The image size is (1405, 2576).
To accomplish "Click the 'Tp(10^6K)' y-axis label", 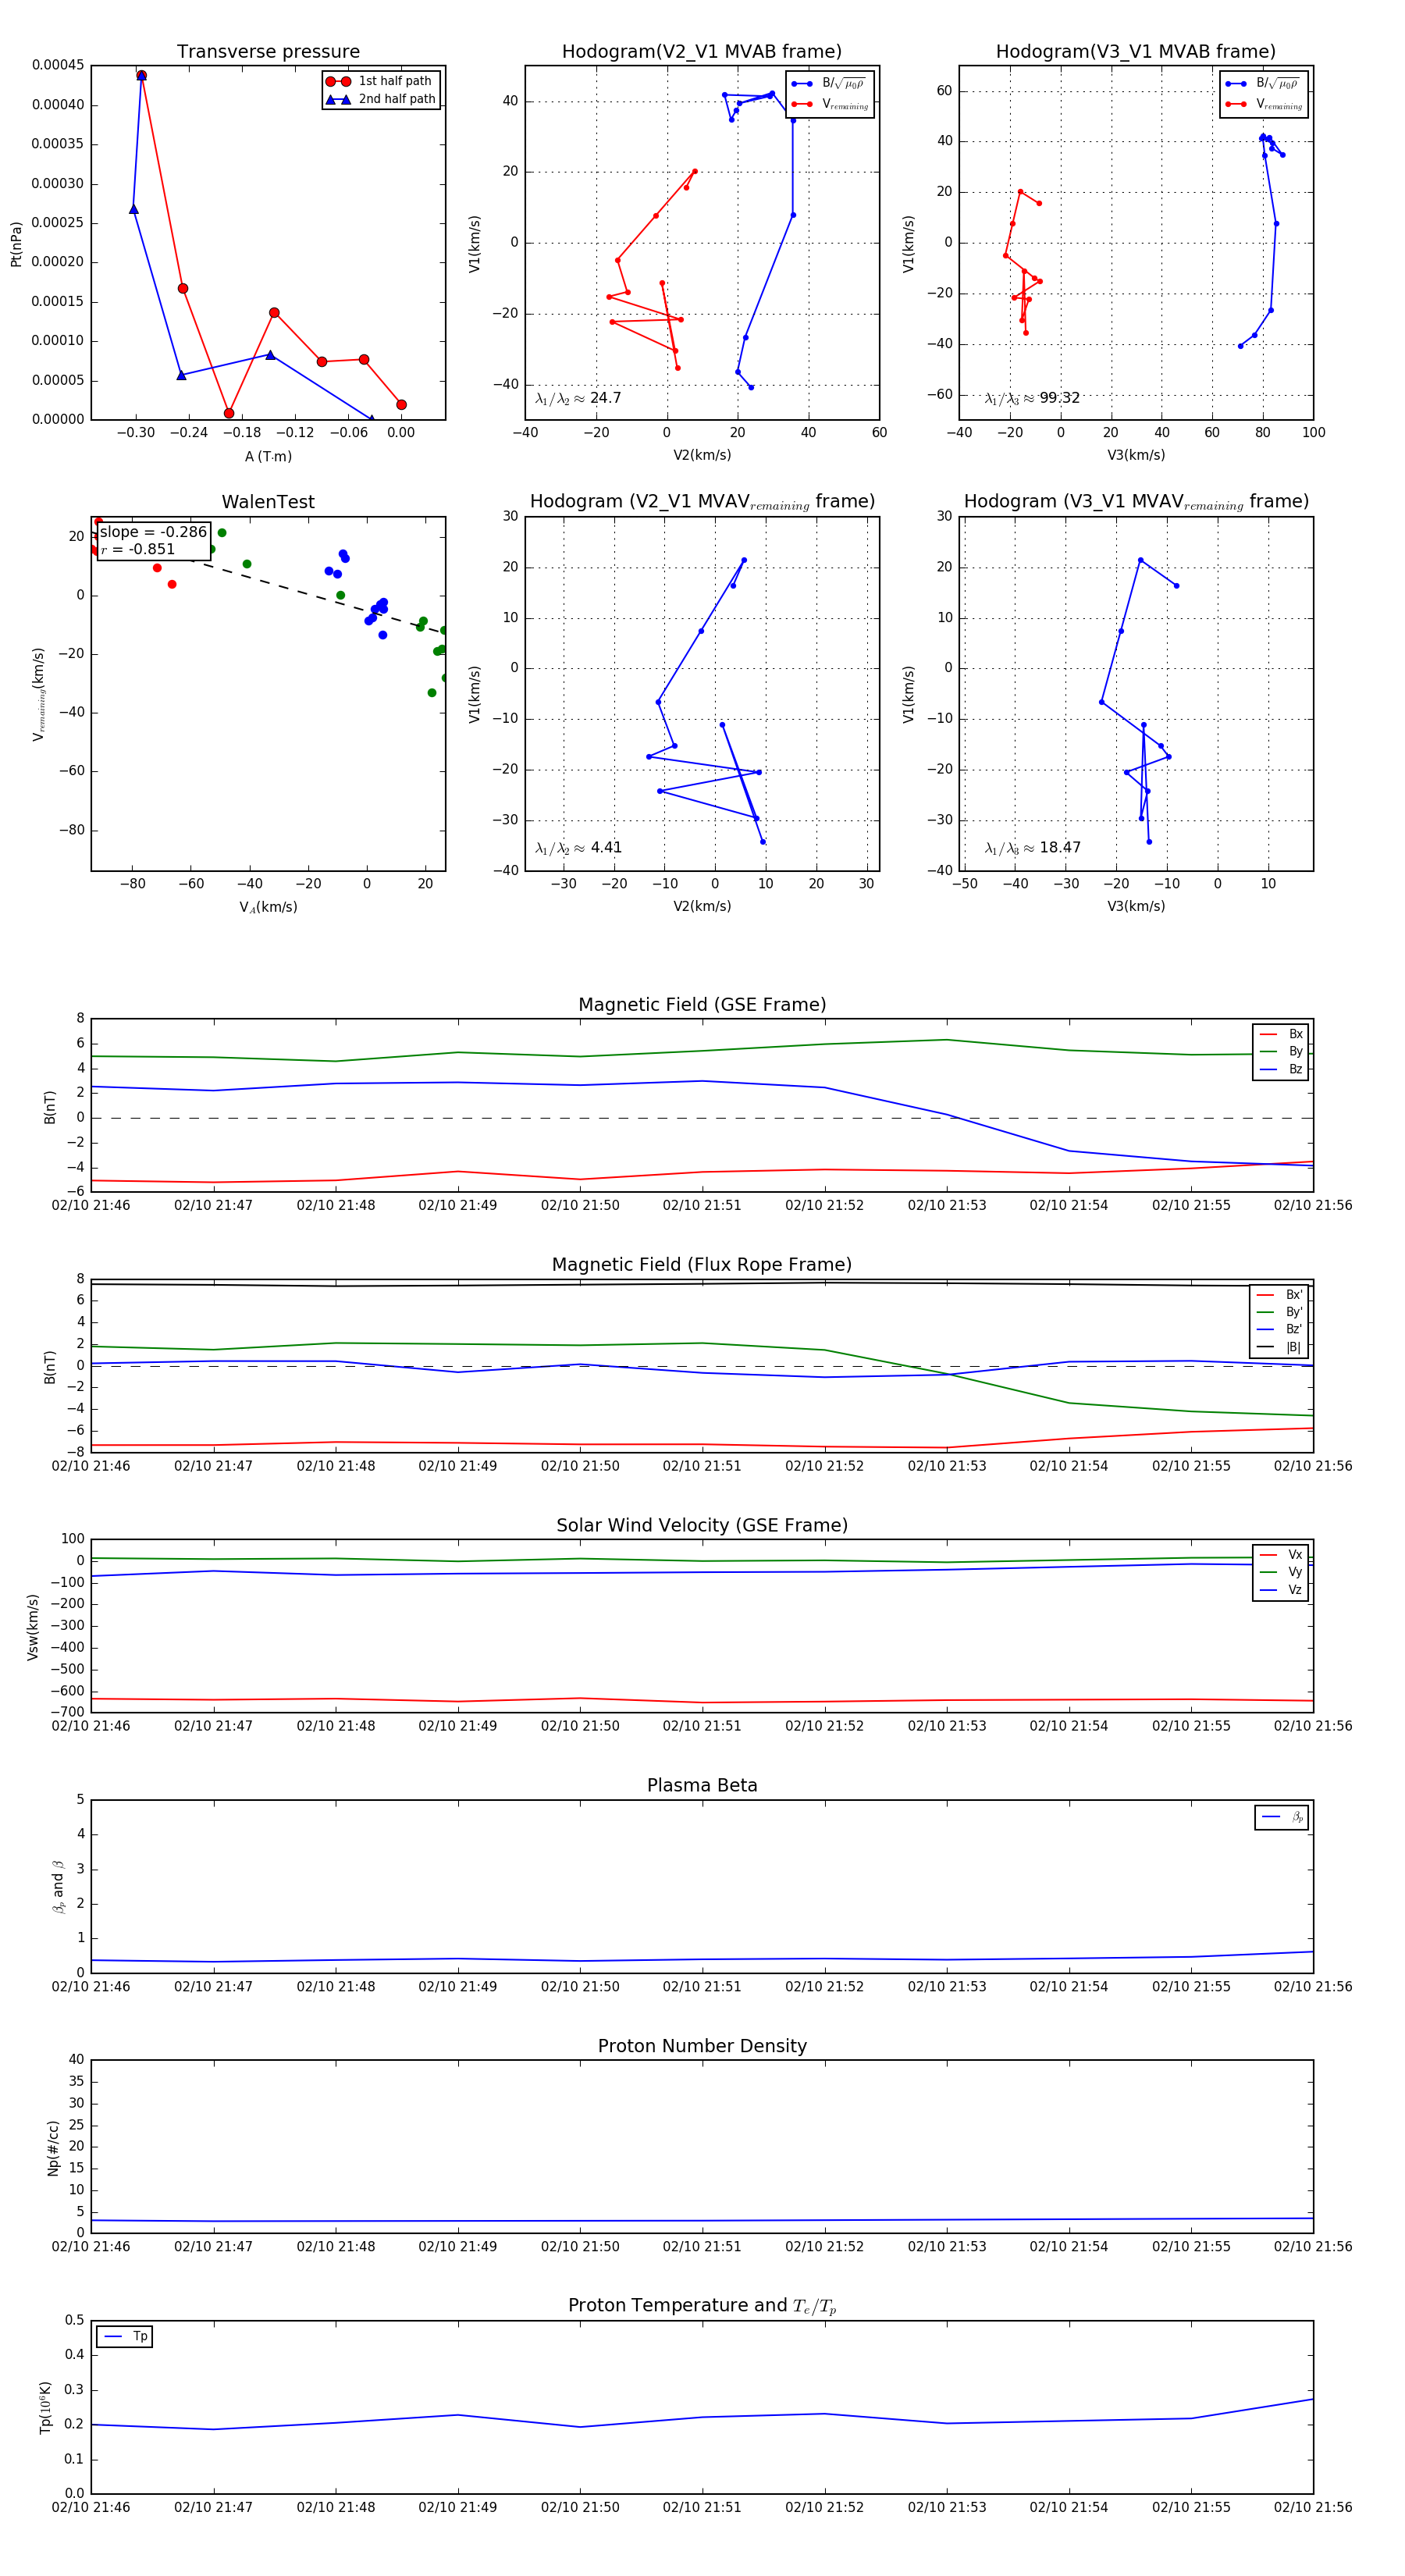I will (45, 2407).
